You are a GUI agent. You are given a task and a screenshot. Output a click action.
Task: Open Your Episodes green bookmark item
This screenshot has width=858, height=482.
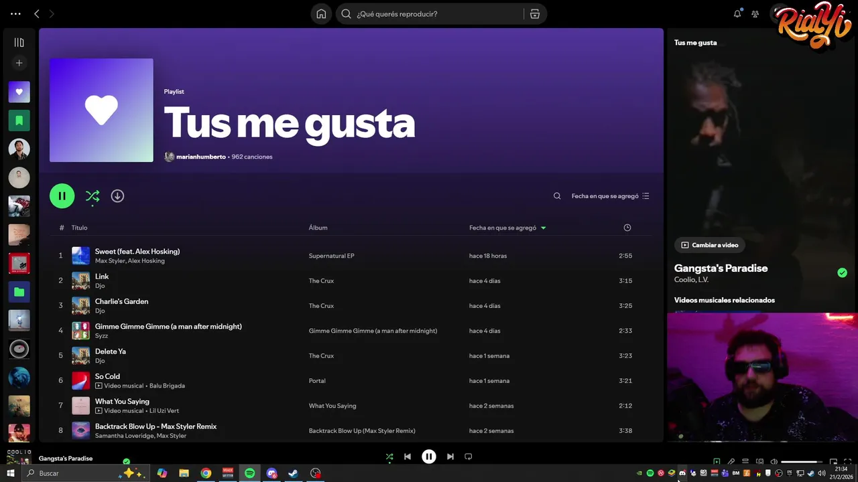pos(19,120)
